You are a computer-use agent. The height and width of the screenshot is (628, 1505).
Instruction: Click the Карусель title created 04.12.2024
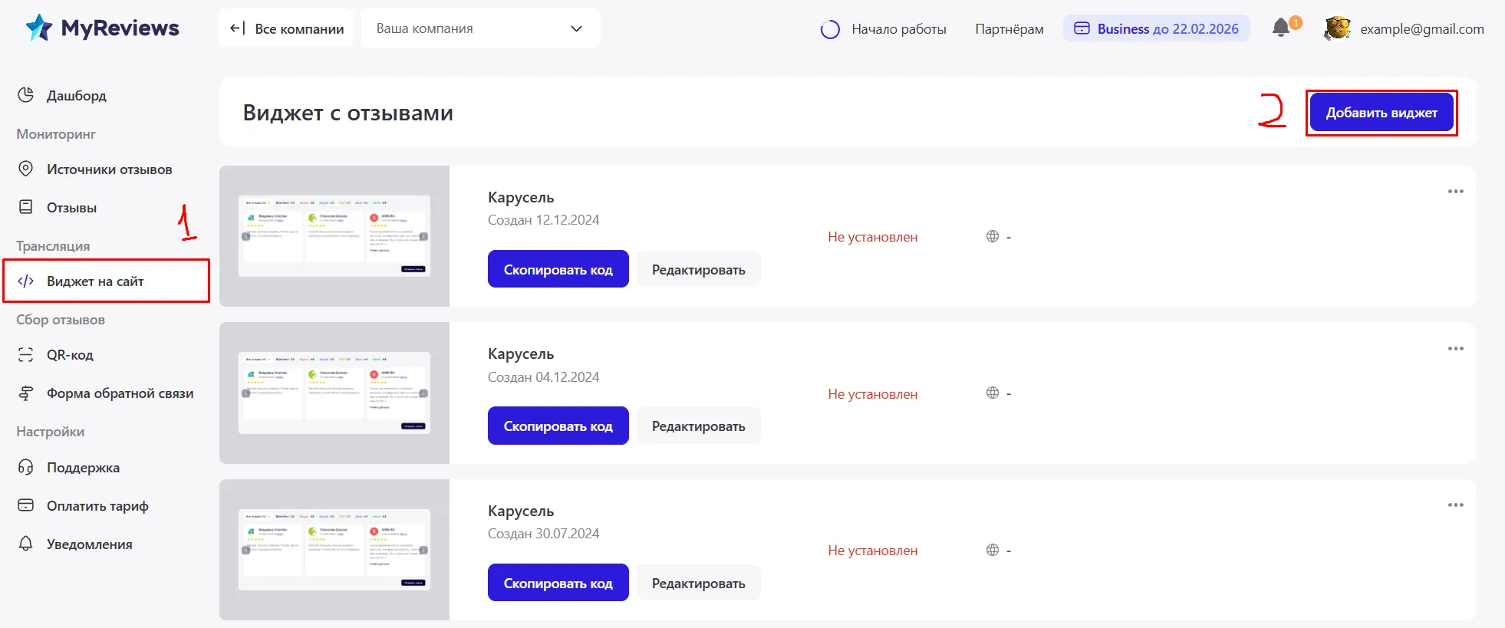521,354
